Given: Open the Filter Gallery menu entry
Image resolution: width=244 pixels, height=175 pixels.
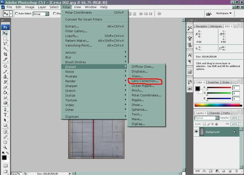Looking at the screenshot, I should coord(76,31).
